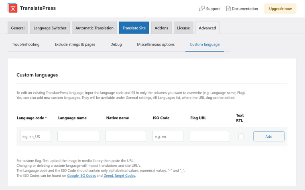The width and height of the screenshot is (305, 190).
Task: Select the Advanced tab
Action: [207, 28]
